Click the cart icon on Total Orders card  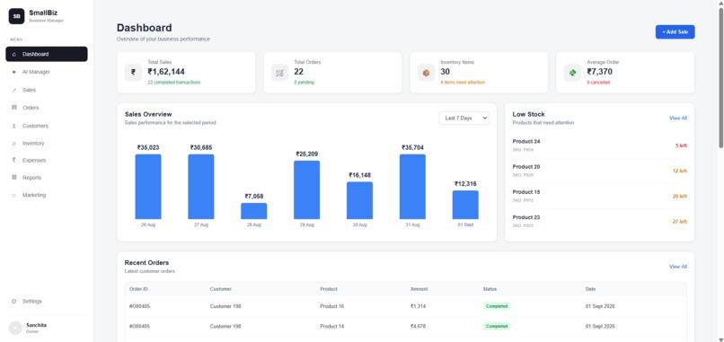pyautogui.click(x=280, y=73)
